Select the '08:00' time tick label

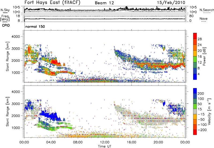click(78, 142)
